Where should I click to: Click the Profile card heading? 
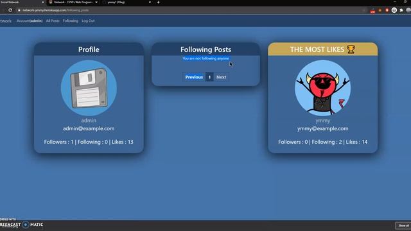tap(89, 49)
